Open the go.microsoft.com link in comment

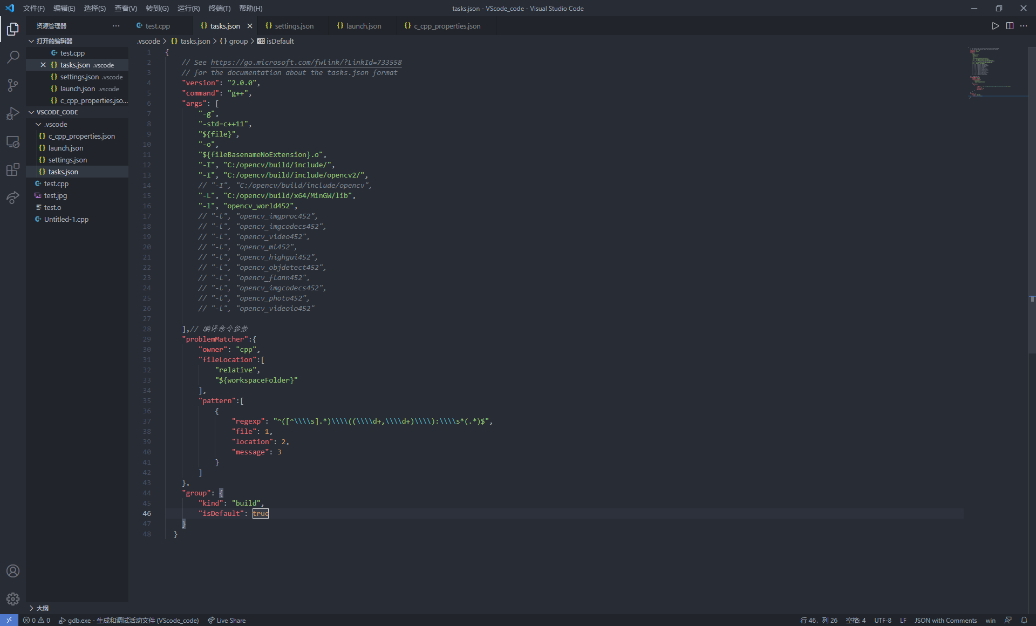[x=306, y=63]
